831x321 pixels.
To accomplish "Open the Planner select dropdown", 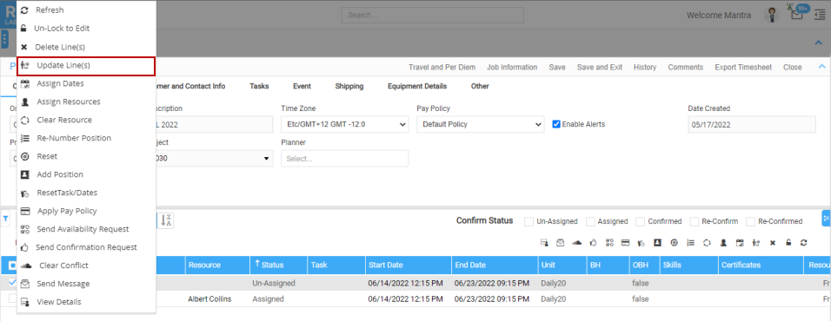I will coord(344,159).
